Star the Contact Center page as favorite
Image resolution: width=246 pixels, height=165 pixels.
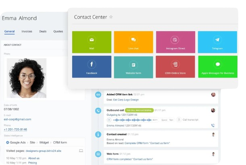(111, 17)
